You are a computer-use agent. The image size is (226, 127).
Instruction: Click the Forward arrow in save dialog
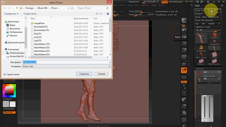[10, 8]
